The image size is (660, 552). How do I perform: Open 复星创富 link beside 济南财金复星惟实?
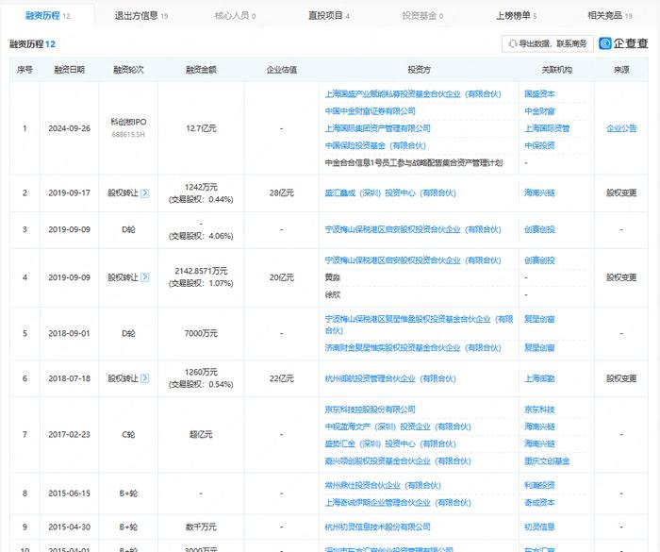point(539,347)
